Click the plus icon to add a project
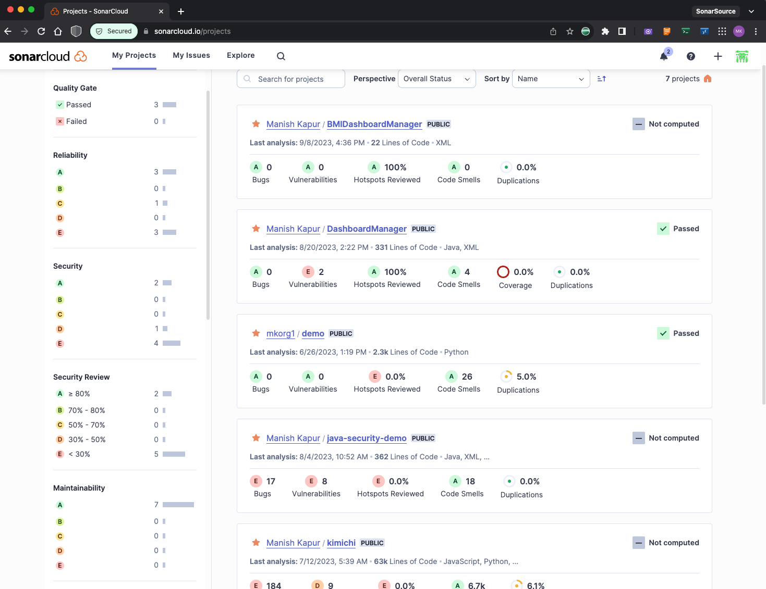Image resolution: width=766 pixels, height=589 pixels. [718, 56]
